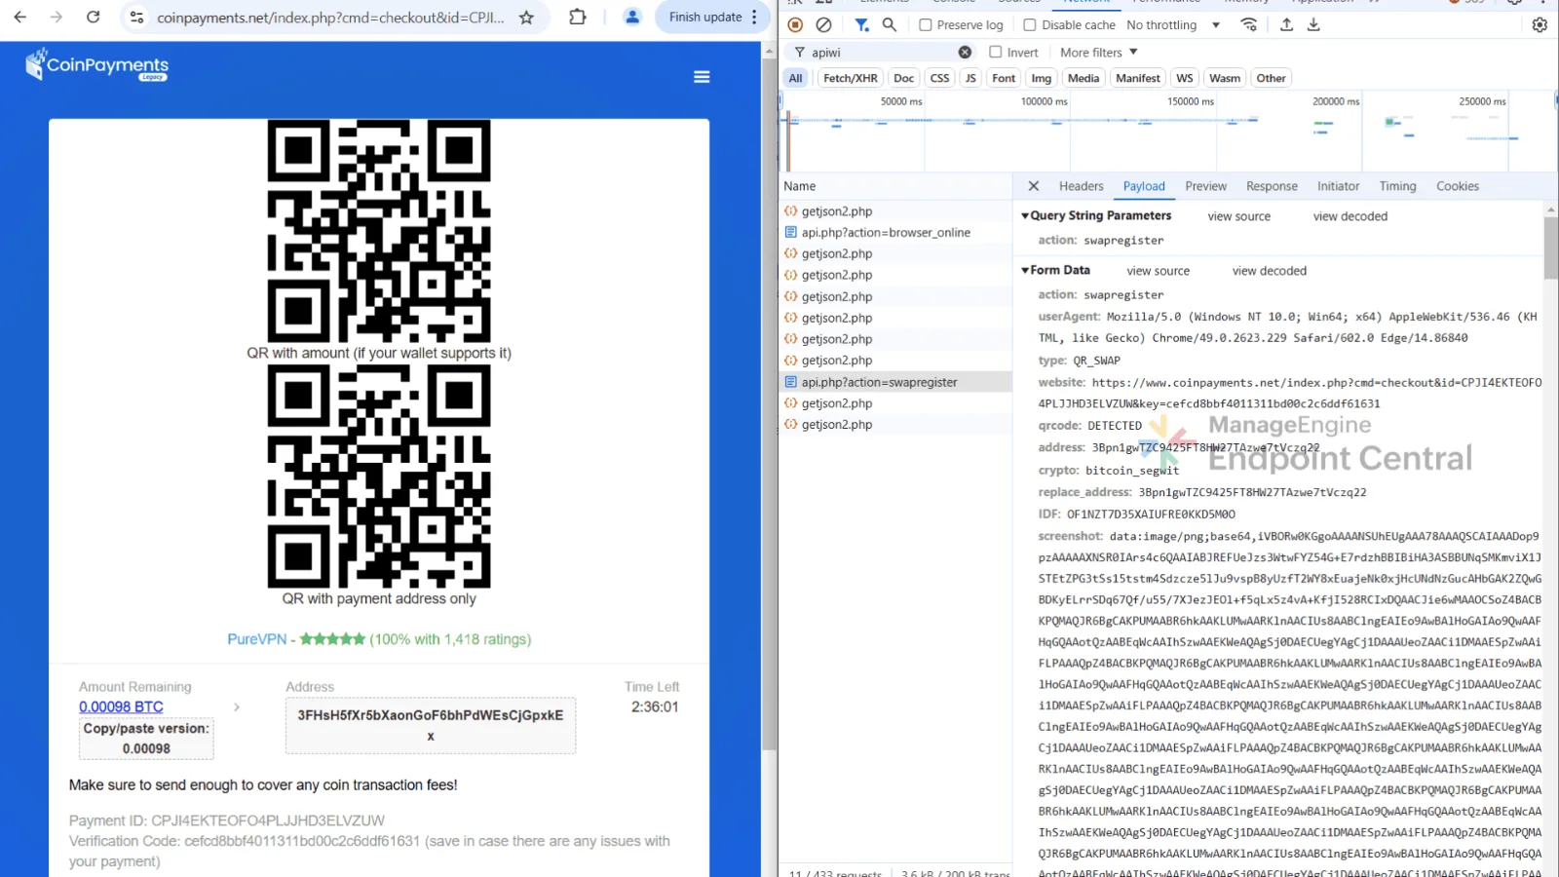Go forward with the browser forward arrow
The image size is (1559, 877).
click(x=57, y=18)
